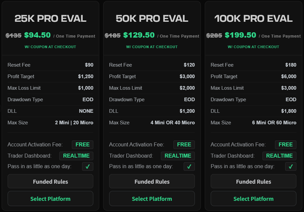Click the 100K card's green checkmark icon
The width and height of the screenshot is (304, 212).
click(x=291, y=167)
